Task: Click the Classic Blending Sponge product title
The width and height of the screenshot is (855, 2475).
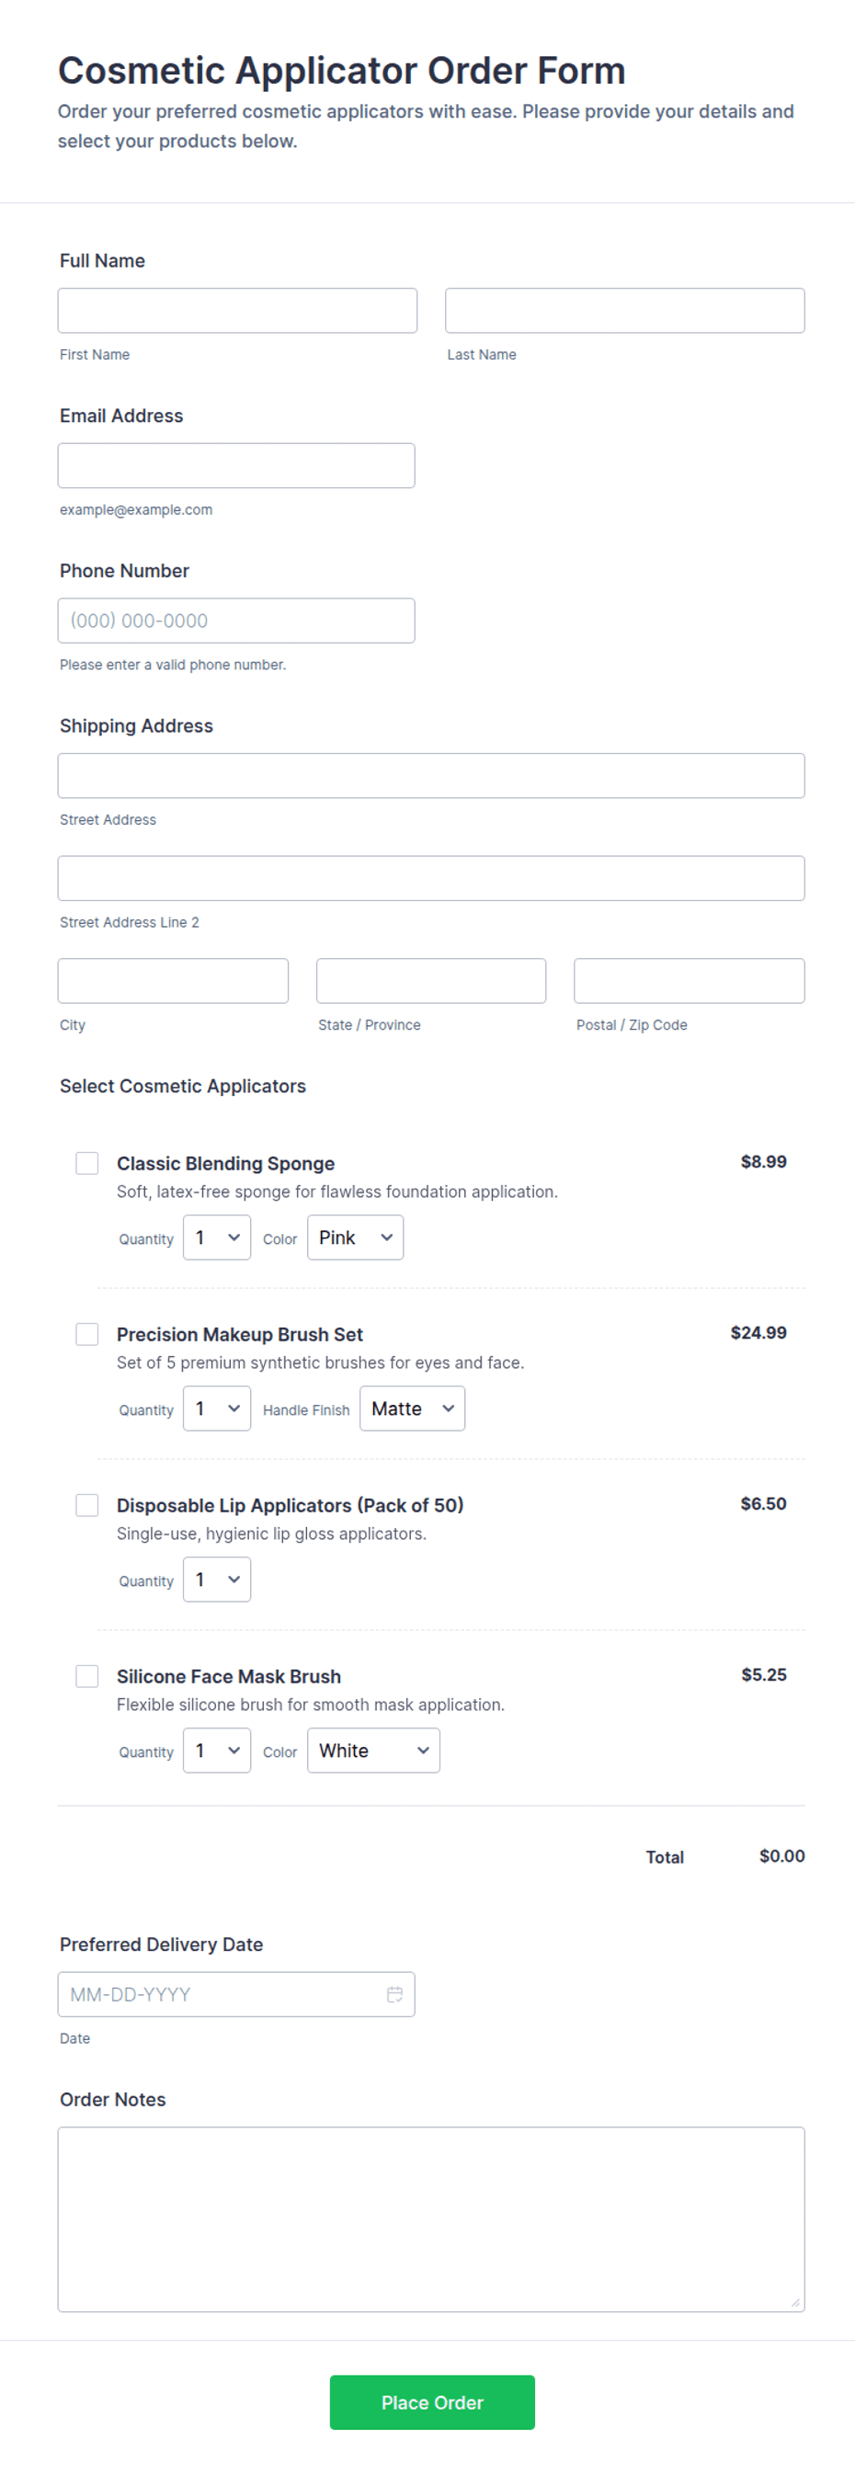Action: (x=226, y=1164)
